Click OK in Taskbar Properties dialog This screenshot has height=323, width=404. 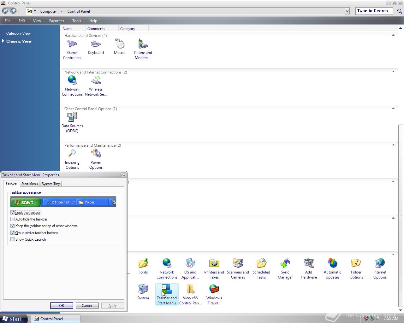62,306
